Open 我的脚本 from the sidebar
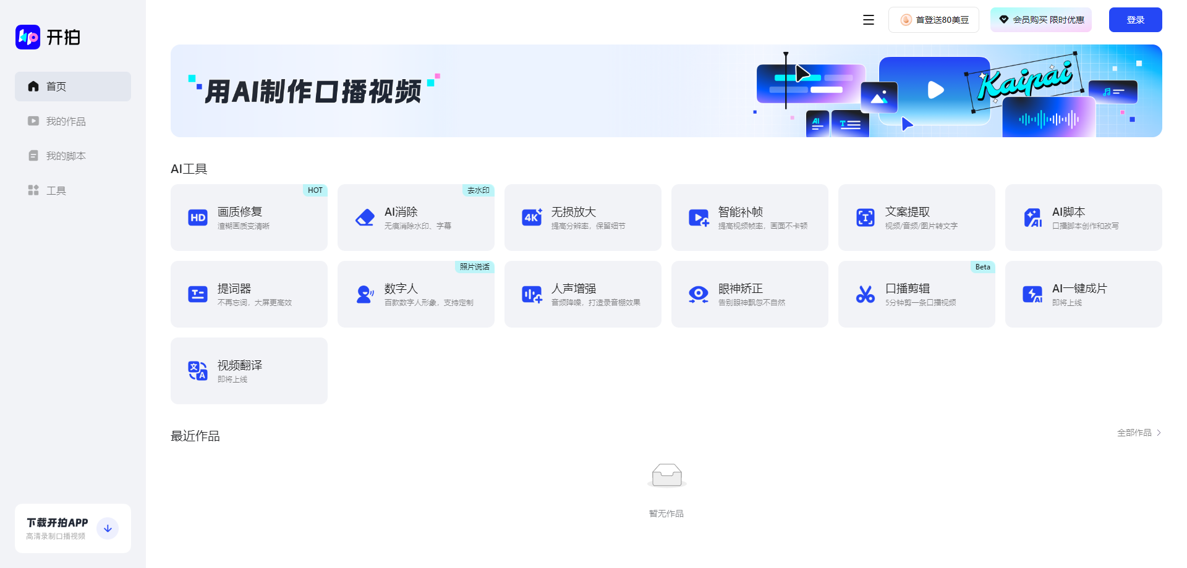Viewport: 1187px width, 568px height. coord(66,155)
